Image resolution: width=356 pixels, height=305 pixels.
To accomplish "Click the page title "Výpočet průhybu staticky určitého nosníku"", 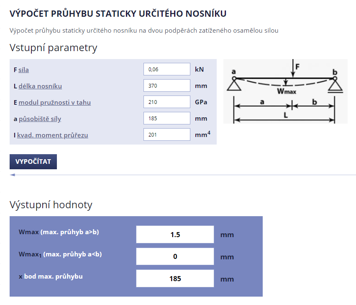I will tap(118, 14).
